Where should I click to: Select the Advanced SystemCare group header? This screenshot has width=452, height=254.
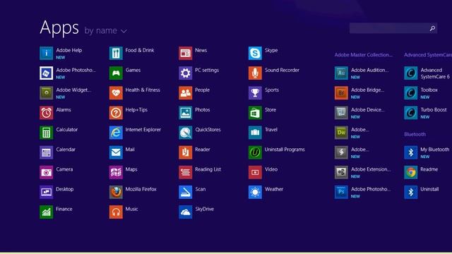pos(428,55)
